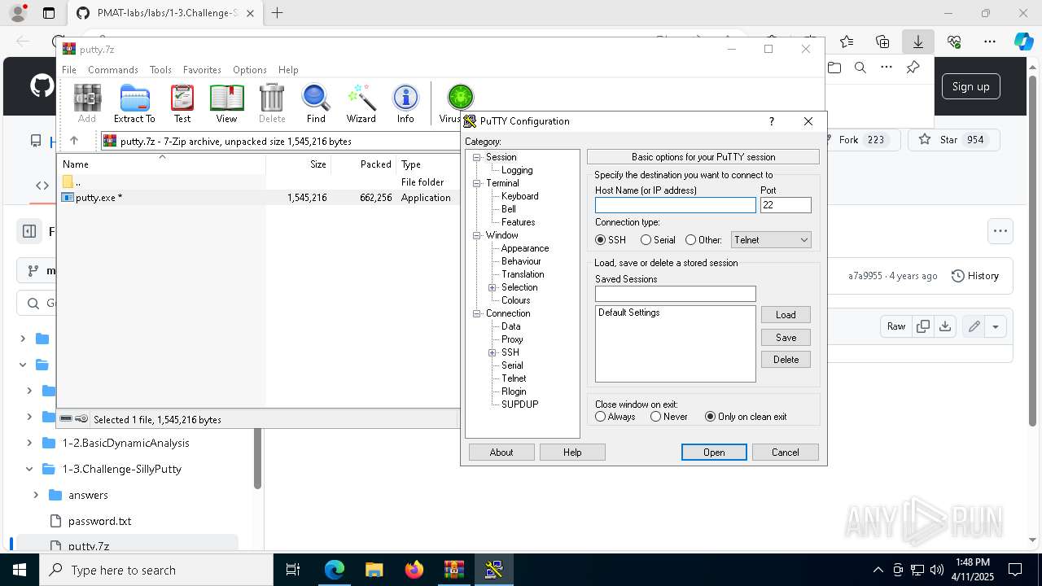The width and height of the screenshot is (1042, 586).
Task: Click the Copilot icon in Edge
Action: (1023, 42)
